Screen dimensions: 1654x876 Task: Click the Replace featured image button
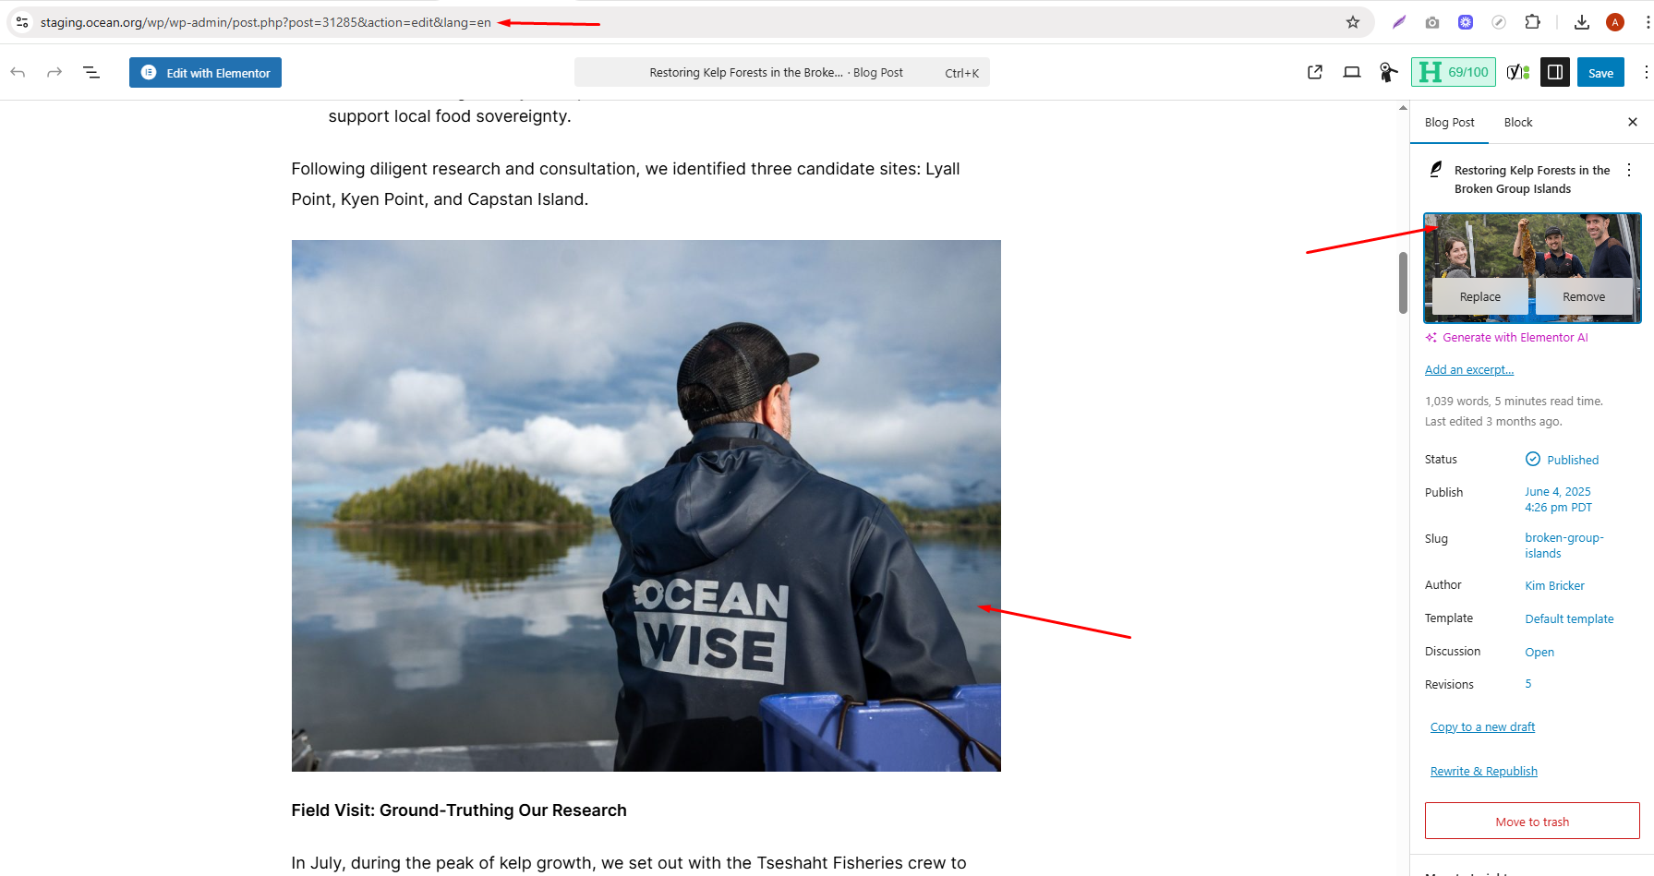tap(1480, 296)
